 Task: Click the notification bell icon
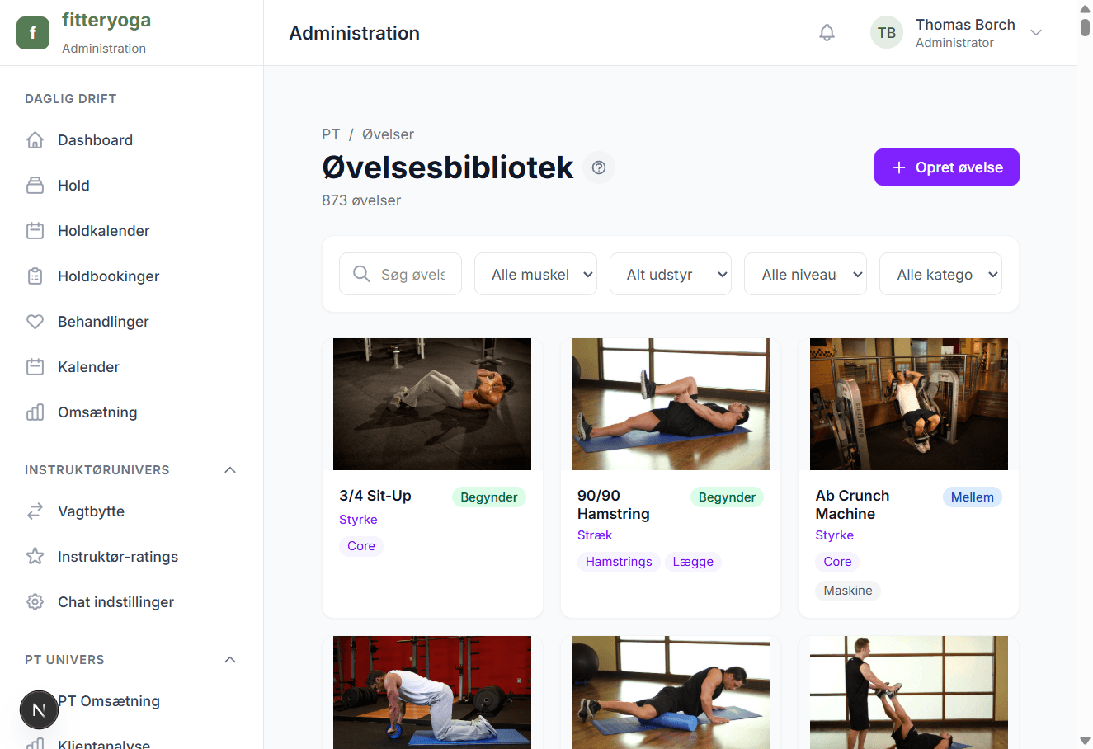tap(827, 31)
